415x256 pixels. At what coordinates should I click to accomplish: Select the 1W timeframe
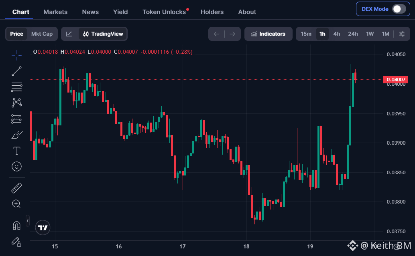tap(370, 34)
